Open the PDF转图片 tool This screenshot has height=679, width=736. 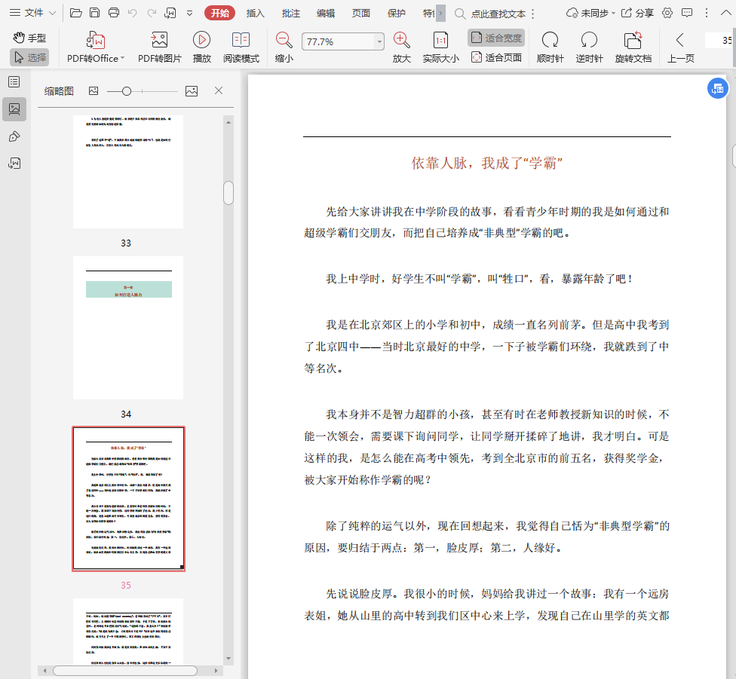click(x=159, y=41)
